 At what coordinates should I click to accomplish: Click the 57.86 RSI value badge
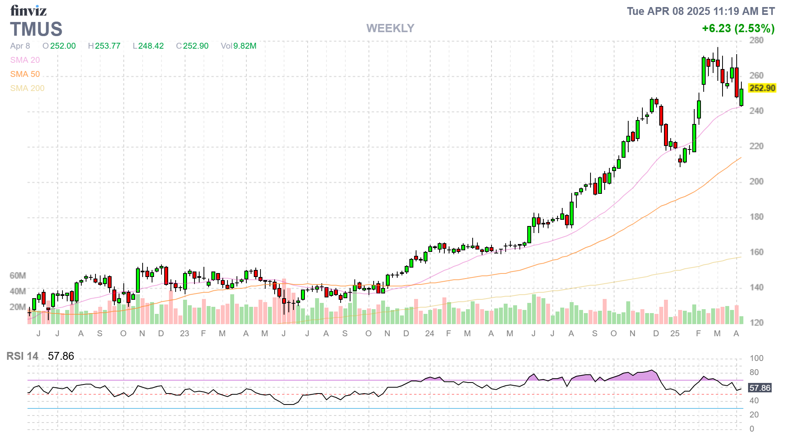(760, 388)
